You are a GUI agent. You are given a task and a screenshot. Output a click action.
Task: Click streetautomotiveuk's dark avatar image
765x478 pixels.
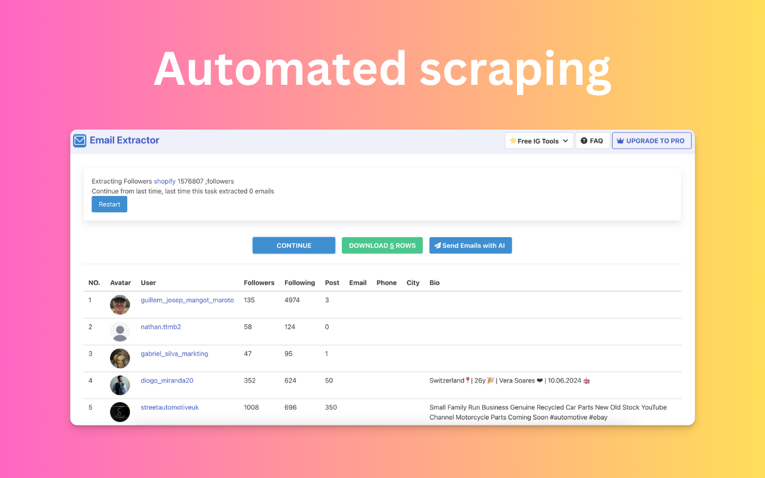(120, 412)
